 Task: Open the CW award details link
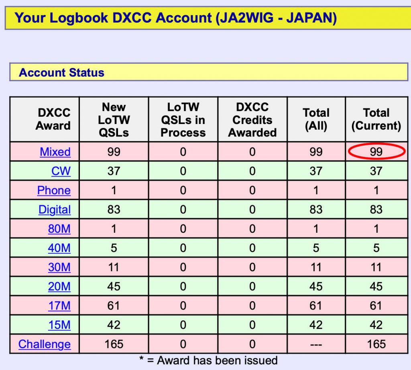pyautogui.click(x=61, y=171)
